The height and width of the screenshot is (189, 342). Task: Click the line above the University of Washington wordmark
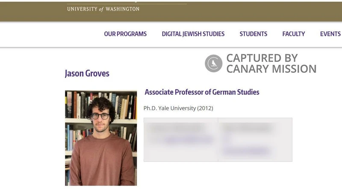127,4
